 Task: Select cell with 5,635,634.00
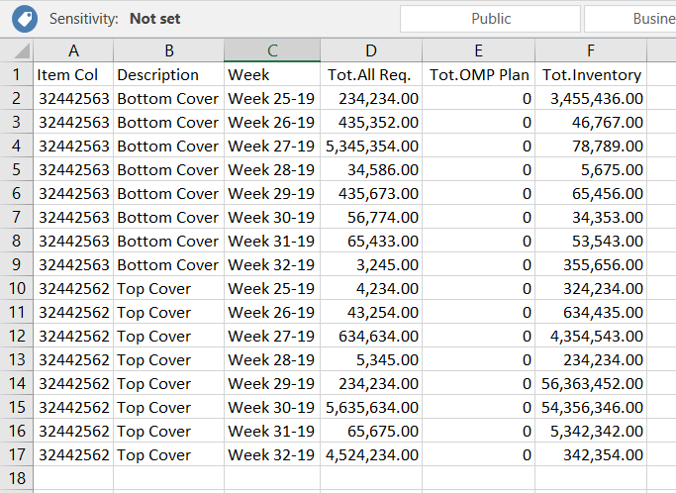tap(371, 407)
